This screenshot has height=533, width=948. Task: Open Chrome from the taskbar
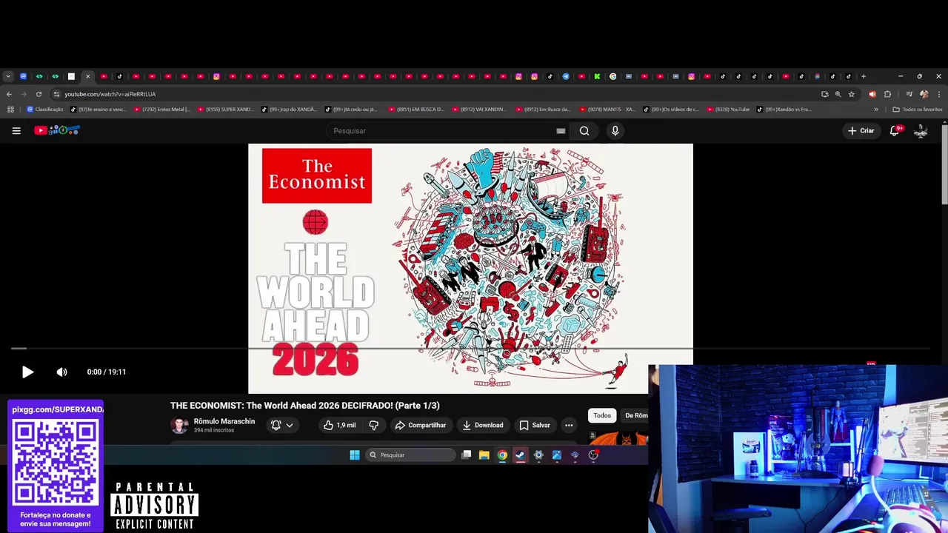[502, 455]
